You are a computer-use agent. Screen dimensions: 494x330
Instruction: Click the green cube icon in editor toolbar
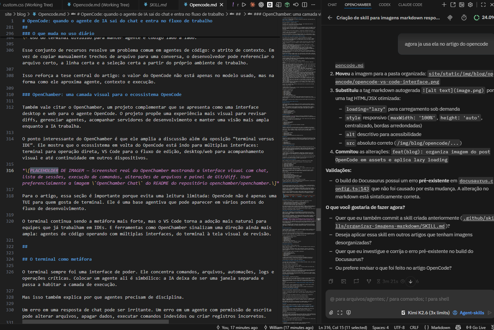287,5
